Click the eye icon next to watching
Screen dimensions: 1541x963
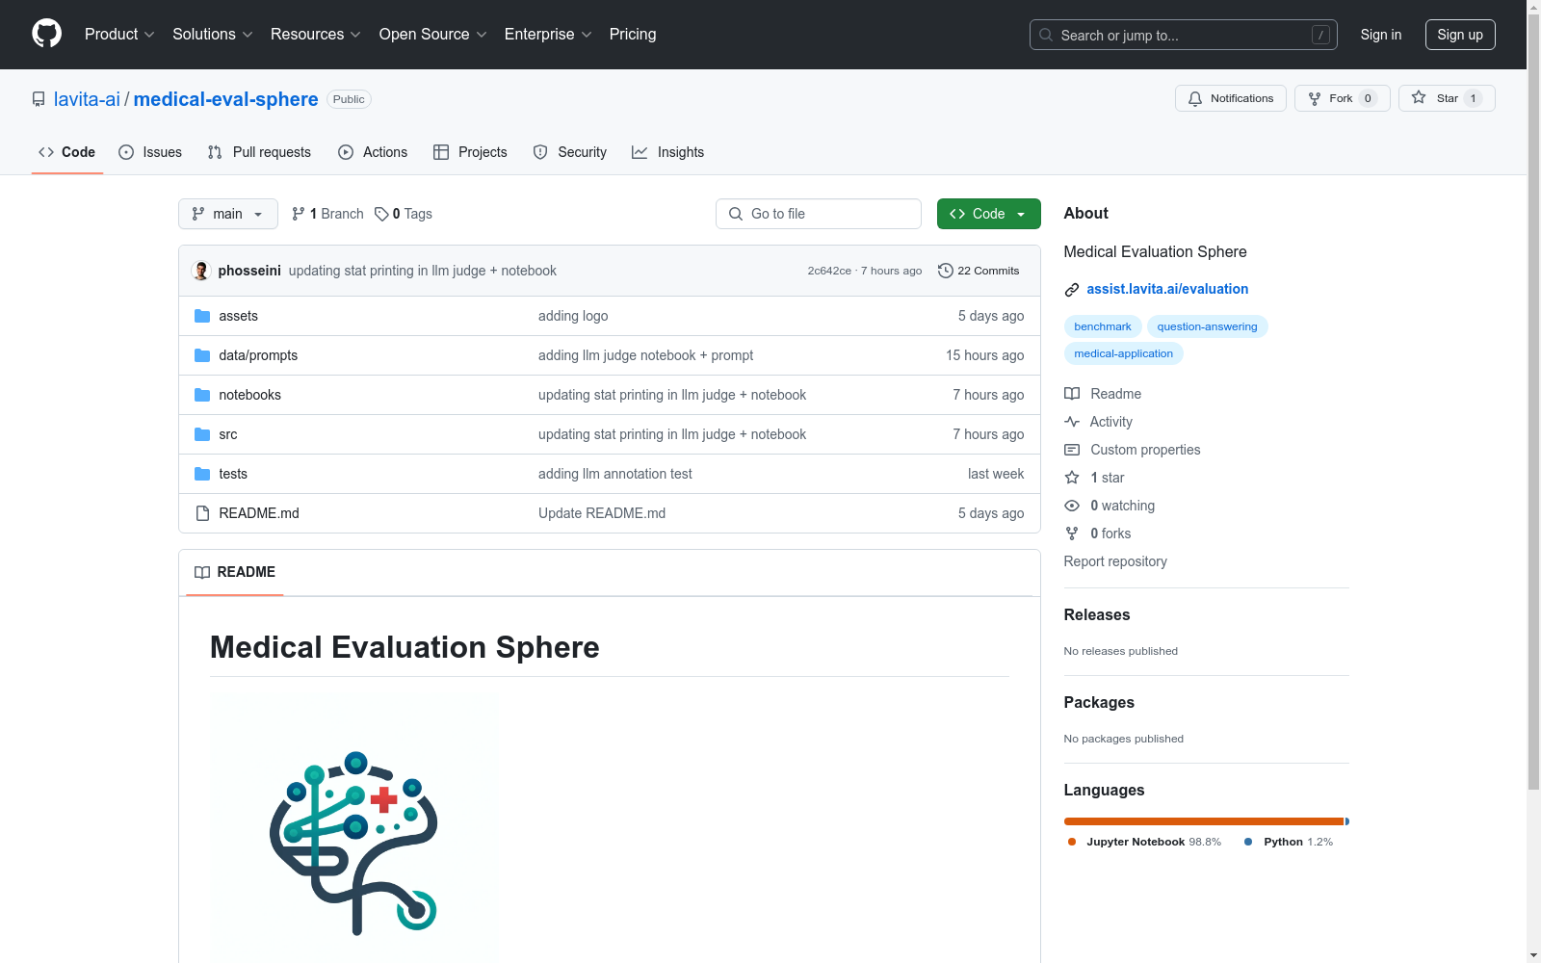click(1072, 506)
